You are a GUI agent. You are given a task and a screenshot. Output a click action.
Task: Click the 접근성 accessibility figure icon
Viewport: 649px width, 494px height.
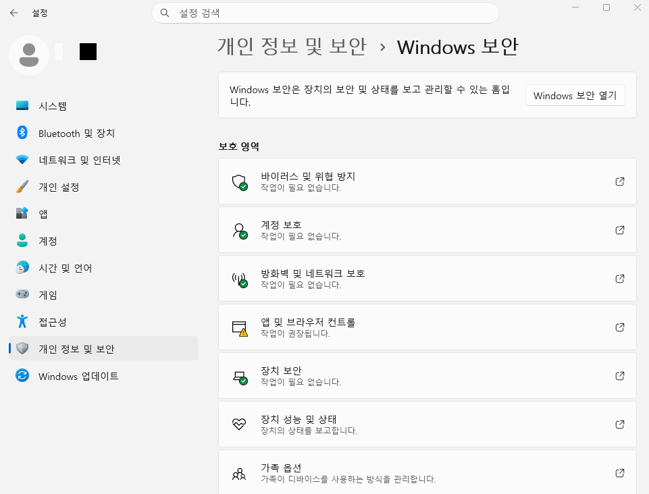point(22,321)
